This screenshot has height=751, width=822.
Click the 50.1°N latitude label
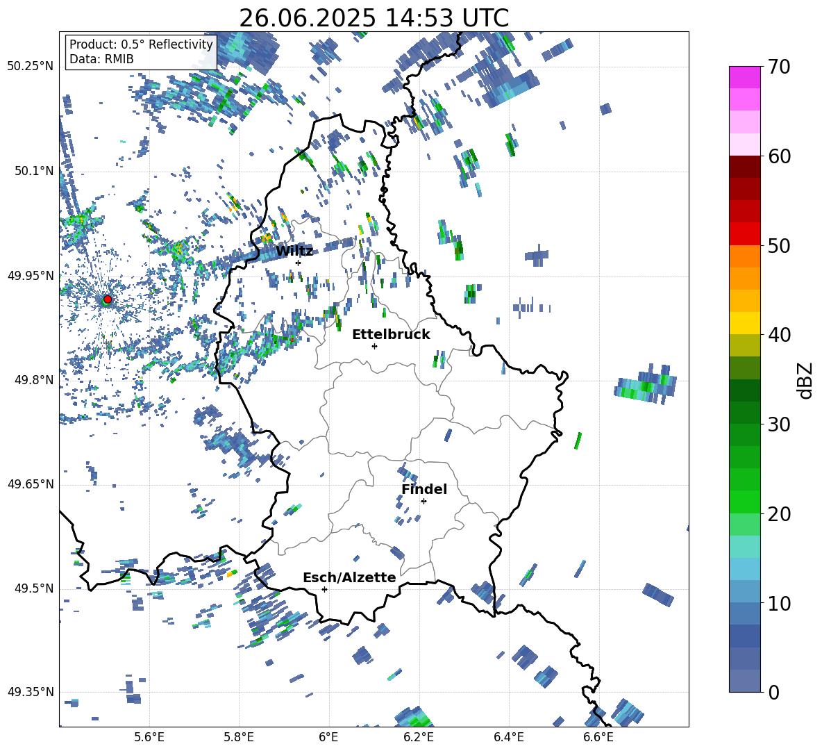pyautogui.click(x=34, y=171)
